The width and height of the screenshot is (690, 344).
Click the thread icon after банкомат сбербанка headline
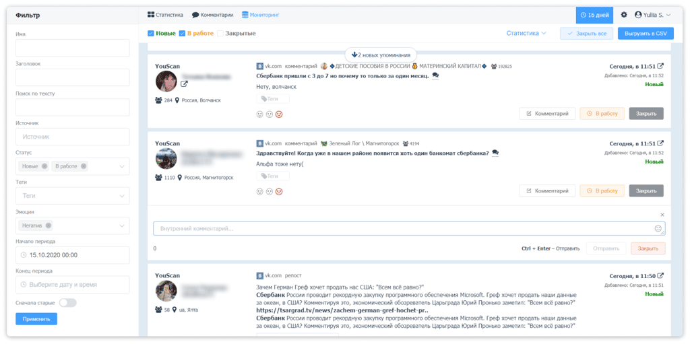[495, 153]
